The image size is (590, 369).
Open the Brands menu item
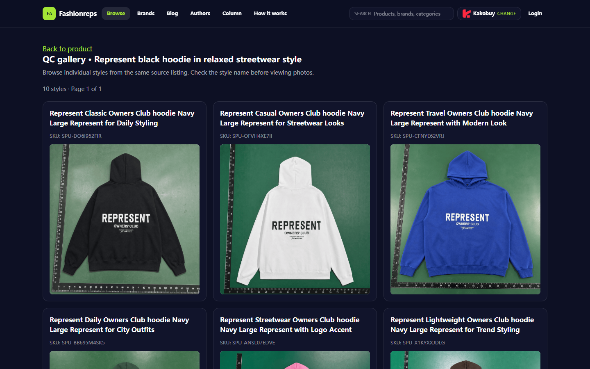tap(146, 14)
